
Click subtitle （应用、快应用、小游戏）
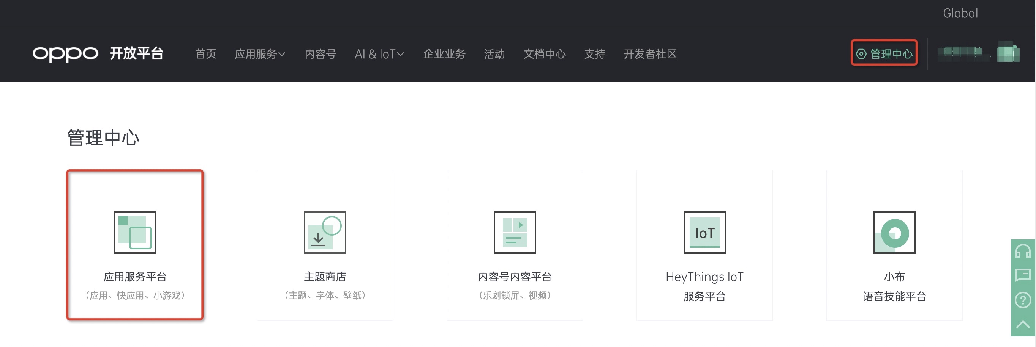coord(135,295)
